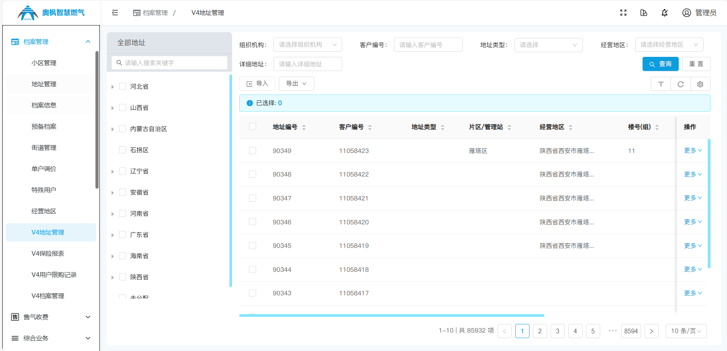Click the 导入 import button
The width and height of the screenshot is (727, 351).
coord(257,84)
